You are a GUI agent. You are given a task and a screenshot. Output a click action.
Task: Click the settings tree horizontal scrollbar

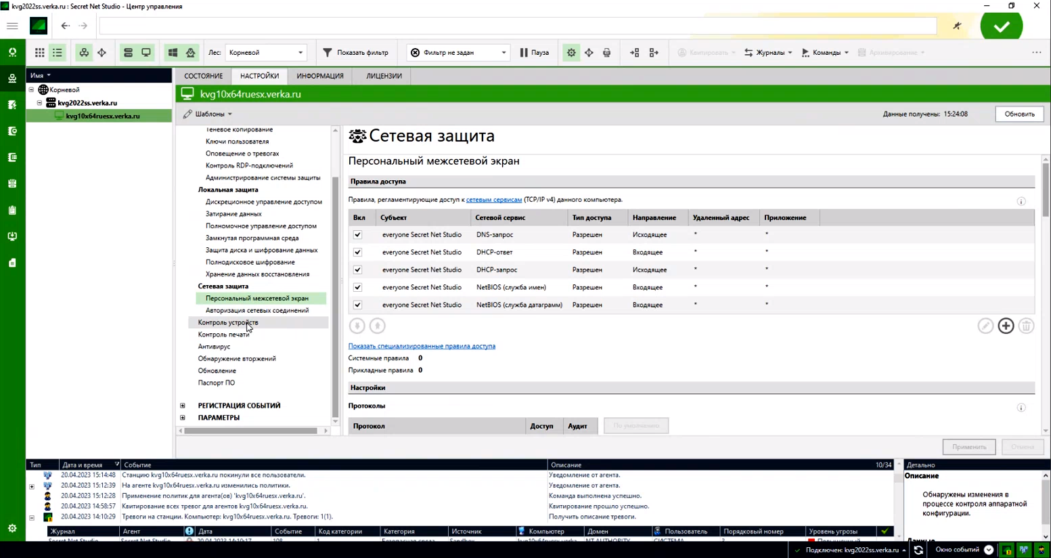[252, 431]
